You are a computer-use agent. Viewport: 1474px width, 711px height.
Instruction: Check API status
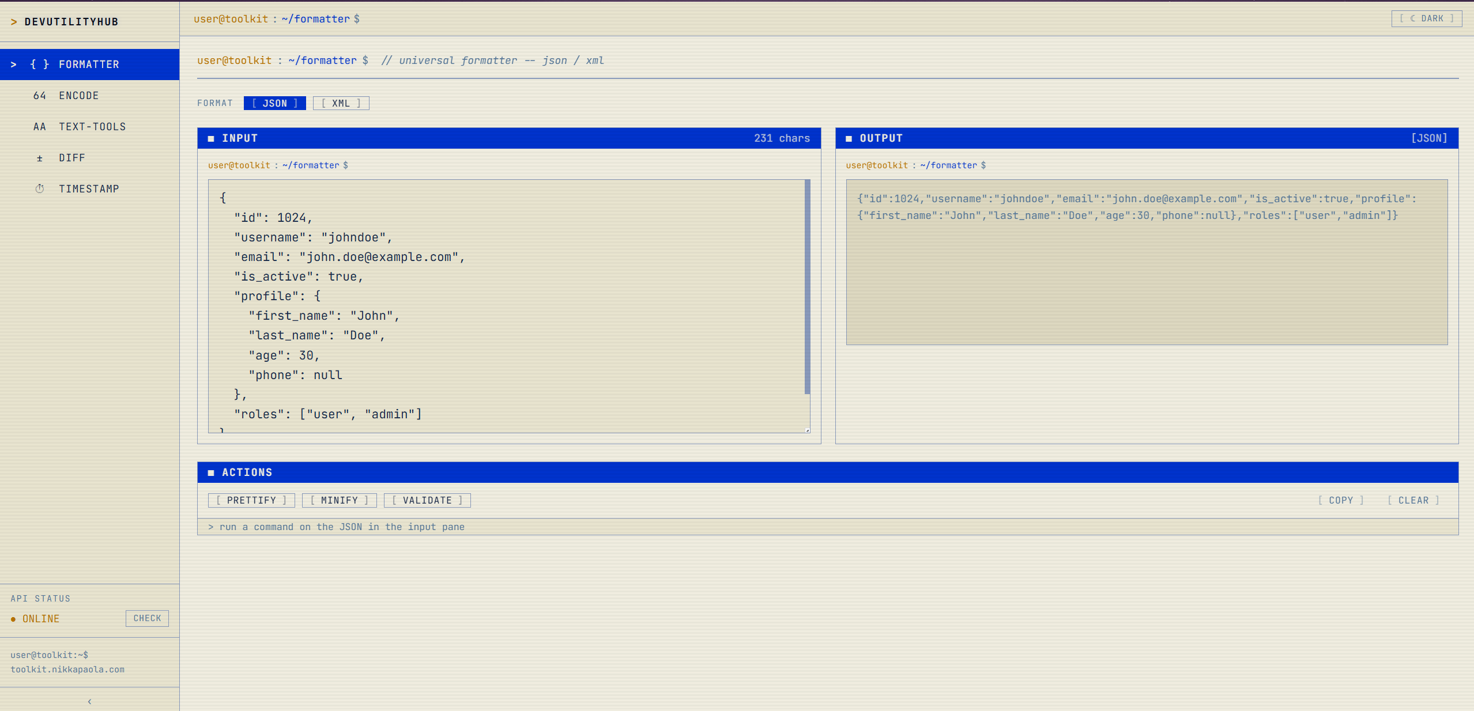(x=147, y=618)
